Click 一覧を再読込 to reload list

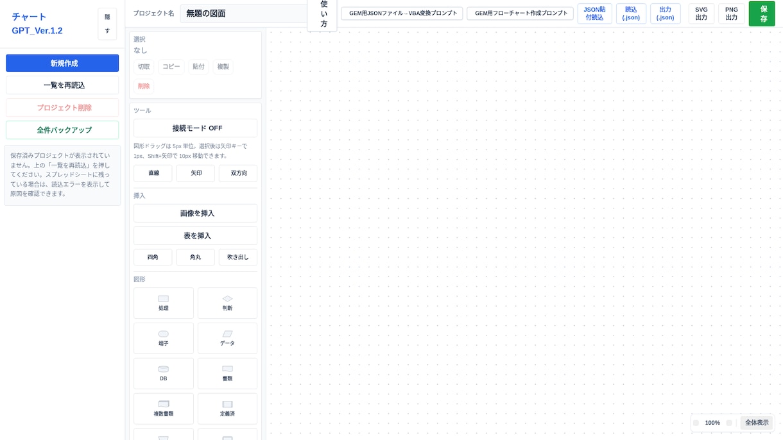(62, 85)
